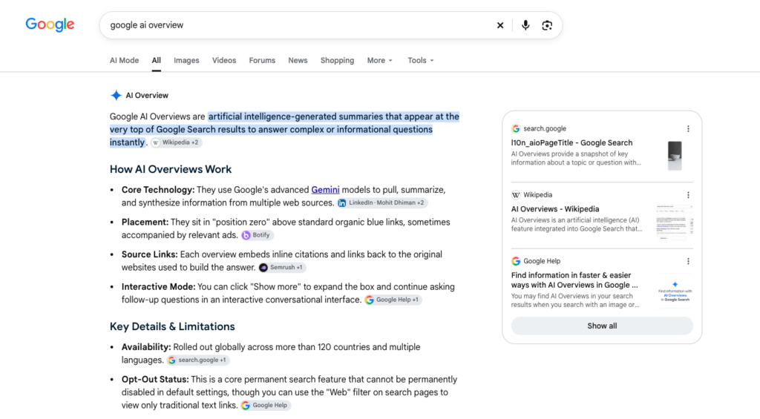This screenshot has width=760, height=419.
Task: Click the Wikipedia favicon in the source card
Action: click(516, 195)
